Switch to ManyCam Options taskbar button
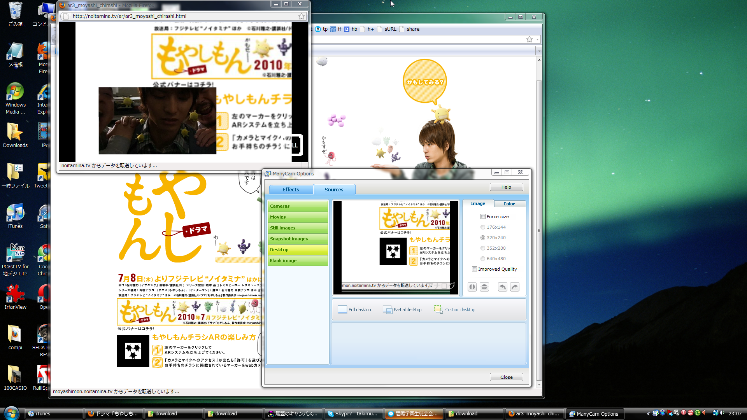This screenshot has width=747, height=420. click(x=595, y=414)
